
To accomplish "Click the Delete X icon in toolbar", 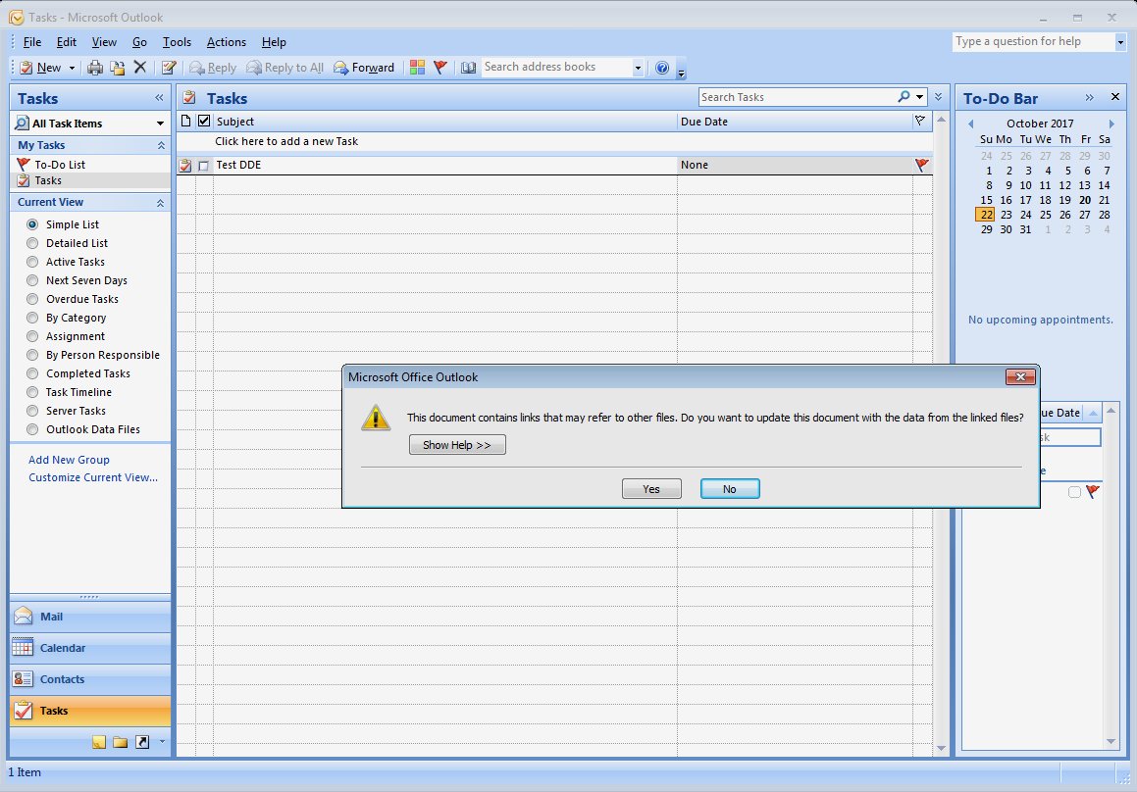I will click(x=140, y=68).
